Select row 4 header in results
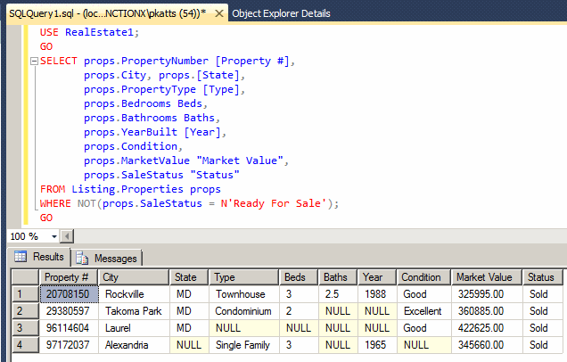567x362 pixels. [25, 345]
